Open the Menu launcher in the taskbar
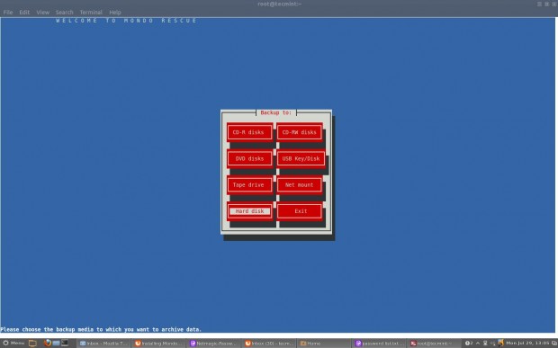The width and height of the screenshot is (558, 348). [13, 343]
